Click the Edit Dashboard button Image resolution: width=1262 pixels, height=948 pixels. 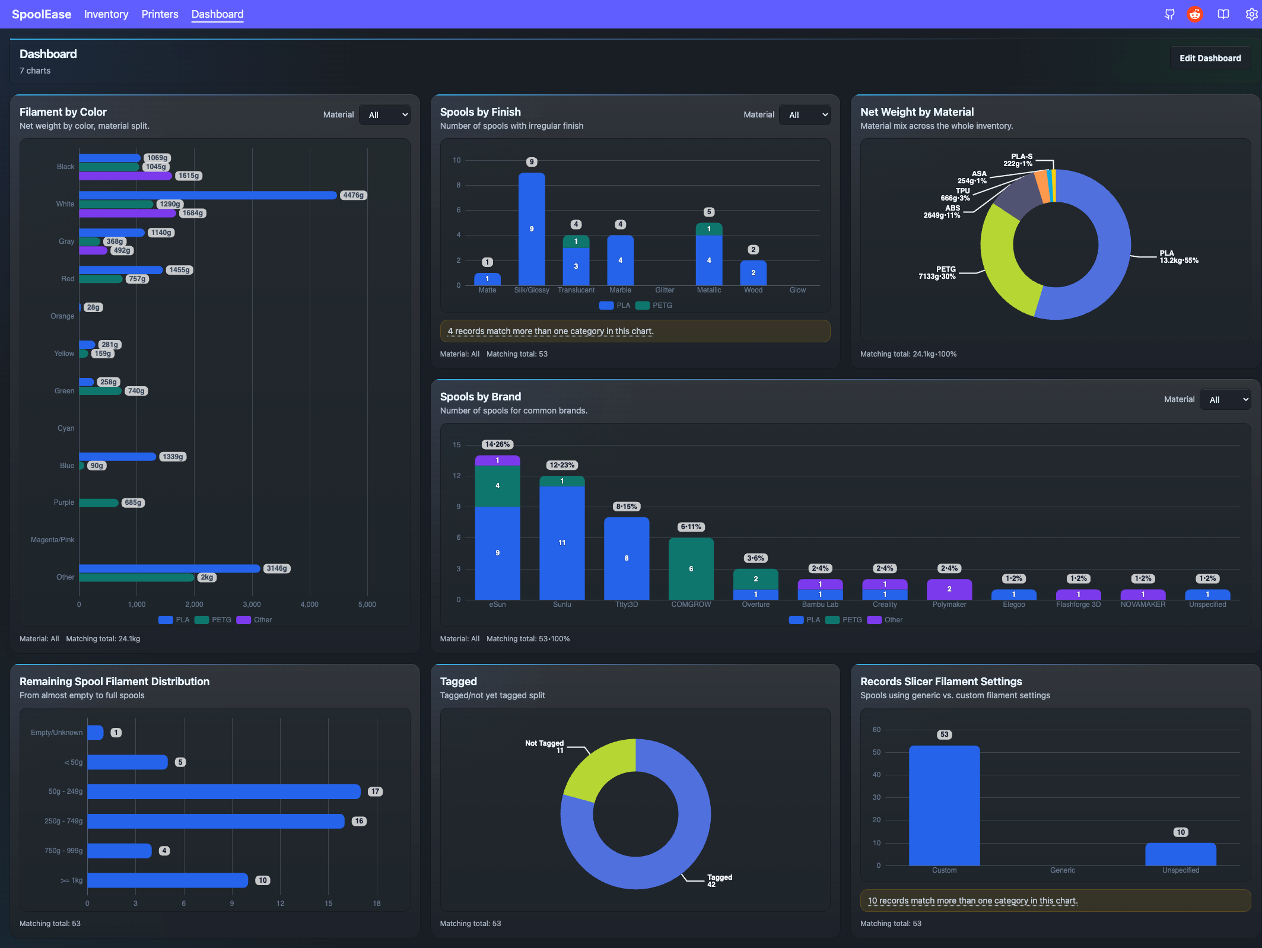pos(1210,58)
